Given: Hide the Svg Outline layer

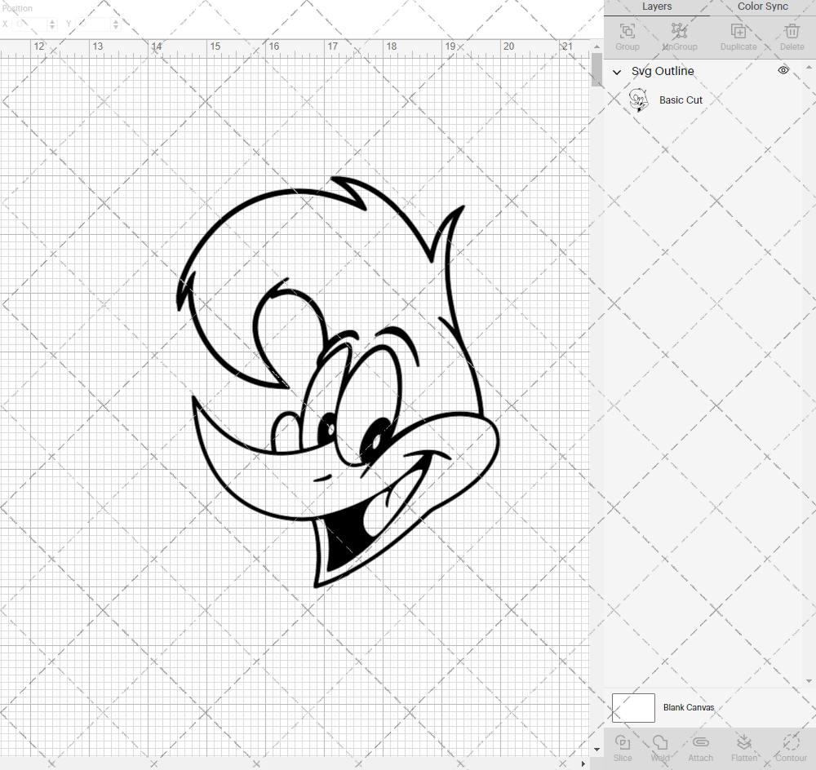Looking at the screenshot, I should 783,70.
